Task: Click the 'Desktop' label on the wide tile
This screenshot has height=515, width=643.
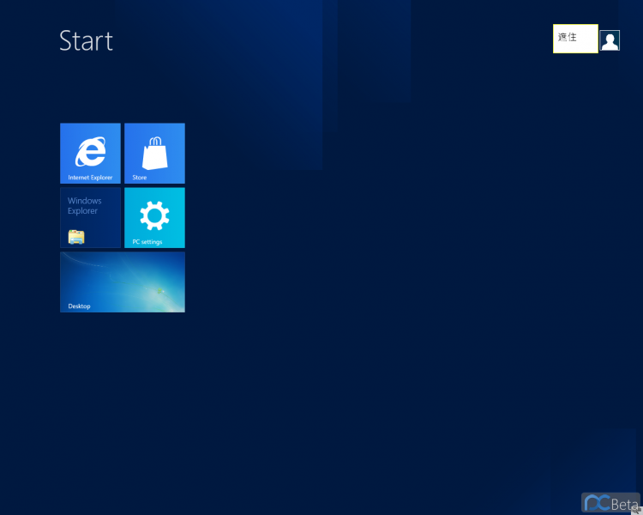Action: point(79,306)
